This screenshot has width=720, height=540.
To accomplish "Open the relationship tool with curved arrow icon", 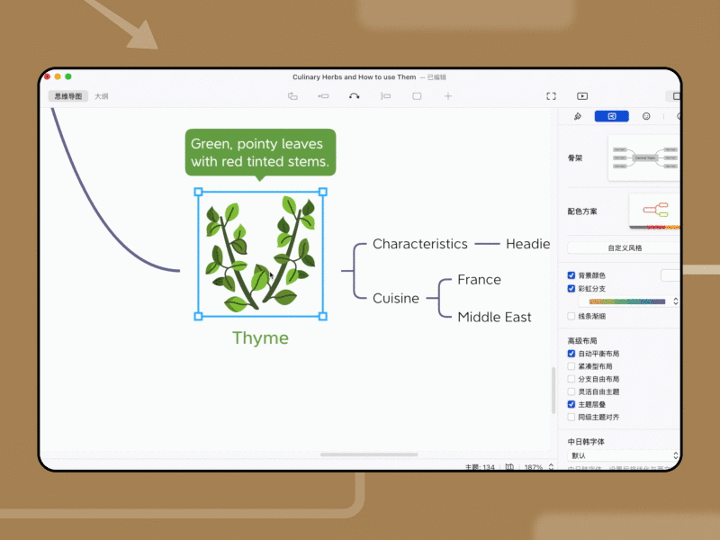I will [355, 96].
